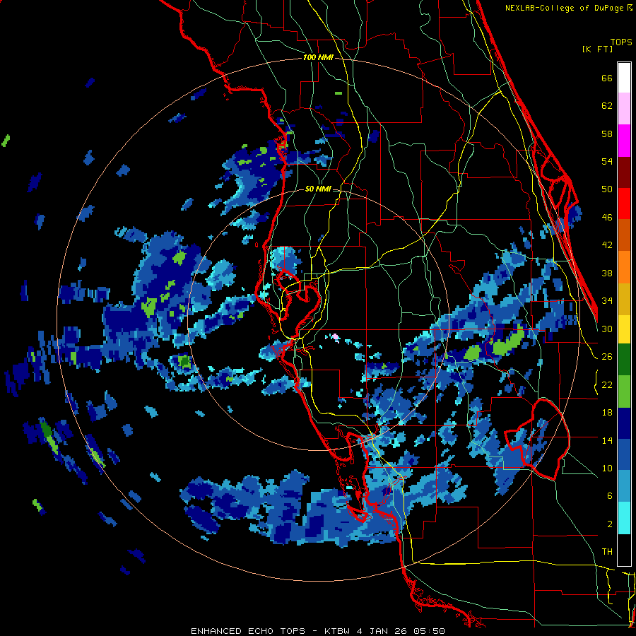The height and width of the screenshot is (636, 636).
Task: Click the 100 NMI range ring label
Action: point(318,58)
